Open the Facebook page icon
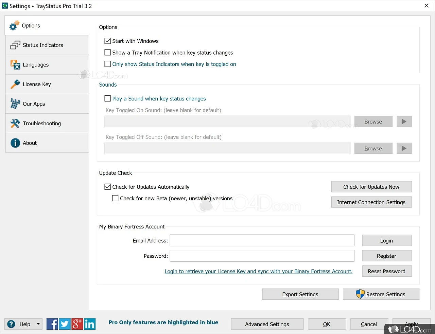The width and height of the screenshot is (435, 334). pyautogui.click(x=52, y=324)
